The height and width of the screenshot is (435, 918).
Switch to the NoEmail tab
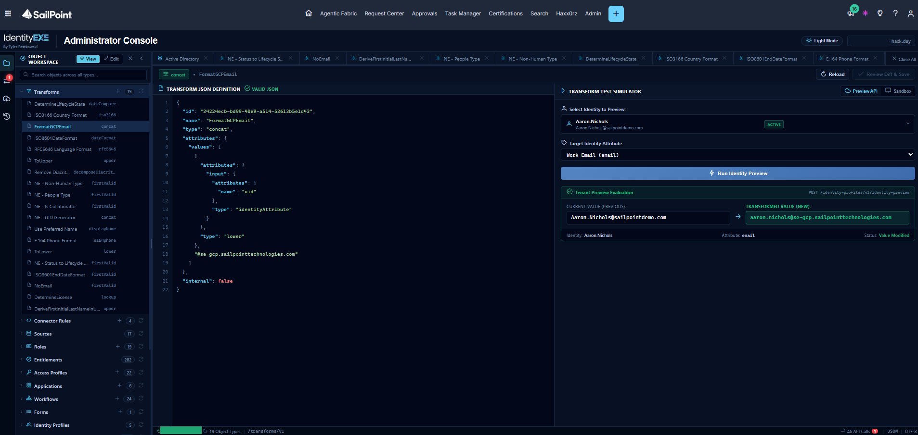click(x=321, y=59)
